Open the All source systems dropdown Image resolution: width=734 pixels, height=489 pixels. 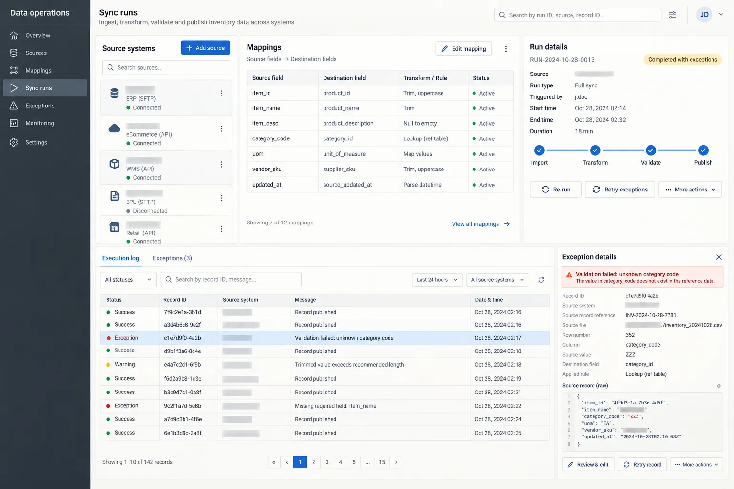497,280
